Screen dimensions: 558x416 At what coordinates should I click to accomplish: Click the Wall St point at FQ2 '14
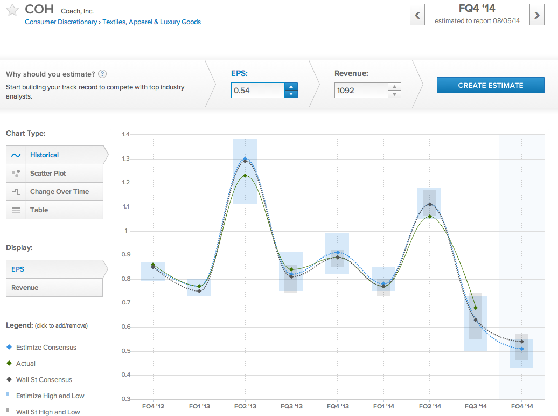point(430,204)
